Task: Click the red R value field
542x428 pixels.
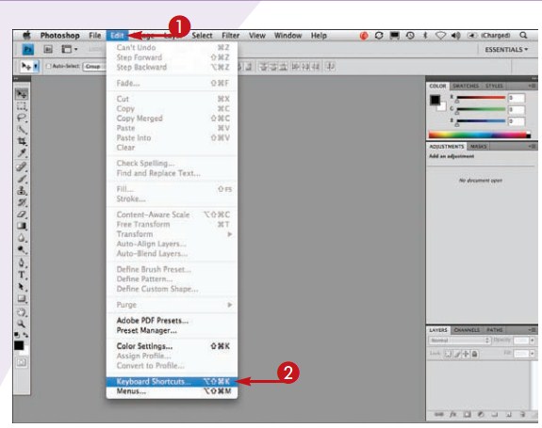Action: (517, 98)
